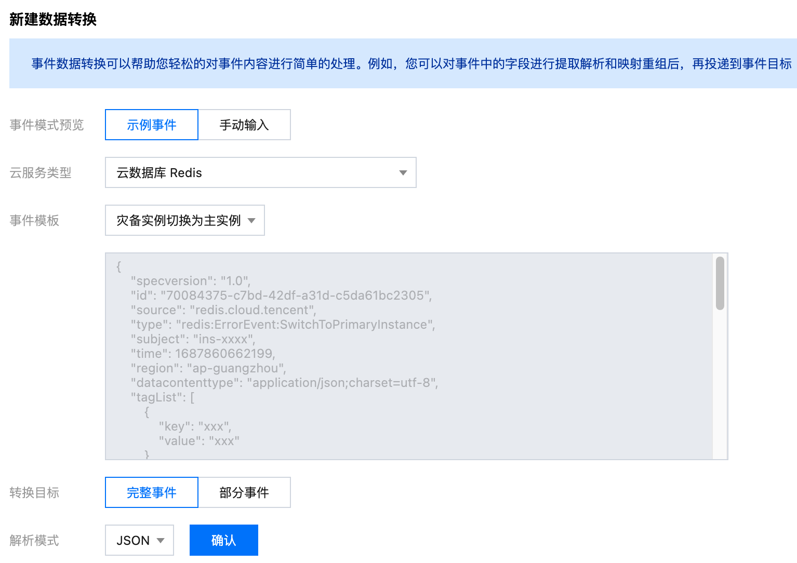797x563 pixels.
Task: Open the JSON parse mode dropdown
Action: [x=139, y=540]
